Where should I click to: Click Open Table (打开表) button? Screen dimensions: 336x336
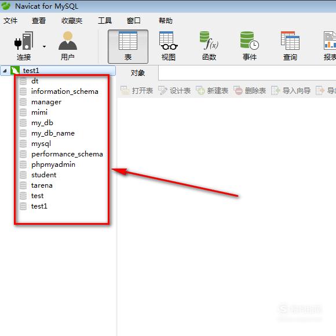tap(137, 90)
